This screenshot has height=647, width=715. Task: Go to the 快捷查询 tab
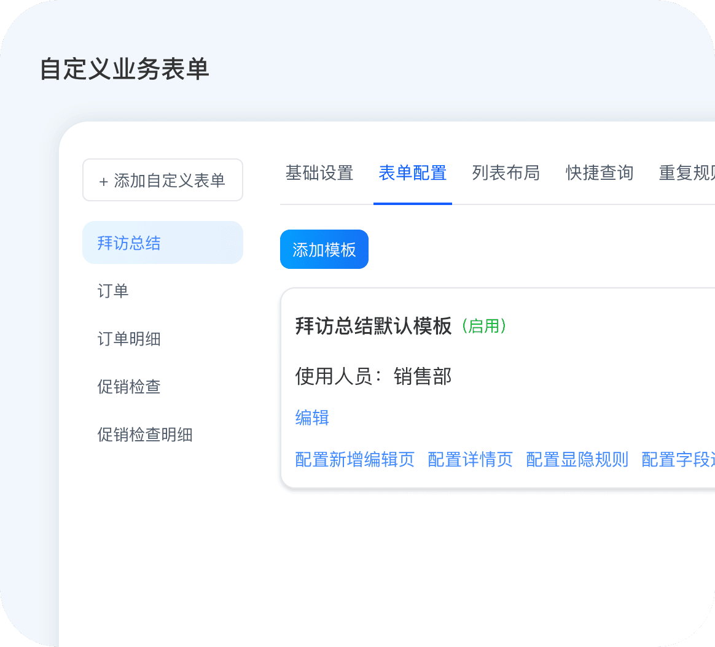tap(600, 173)
